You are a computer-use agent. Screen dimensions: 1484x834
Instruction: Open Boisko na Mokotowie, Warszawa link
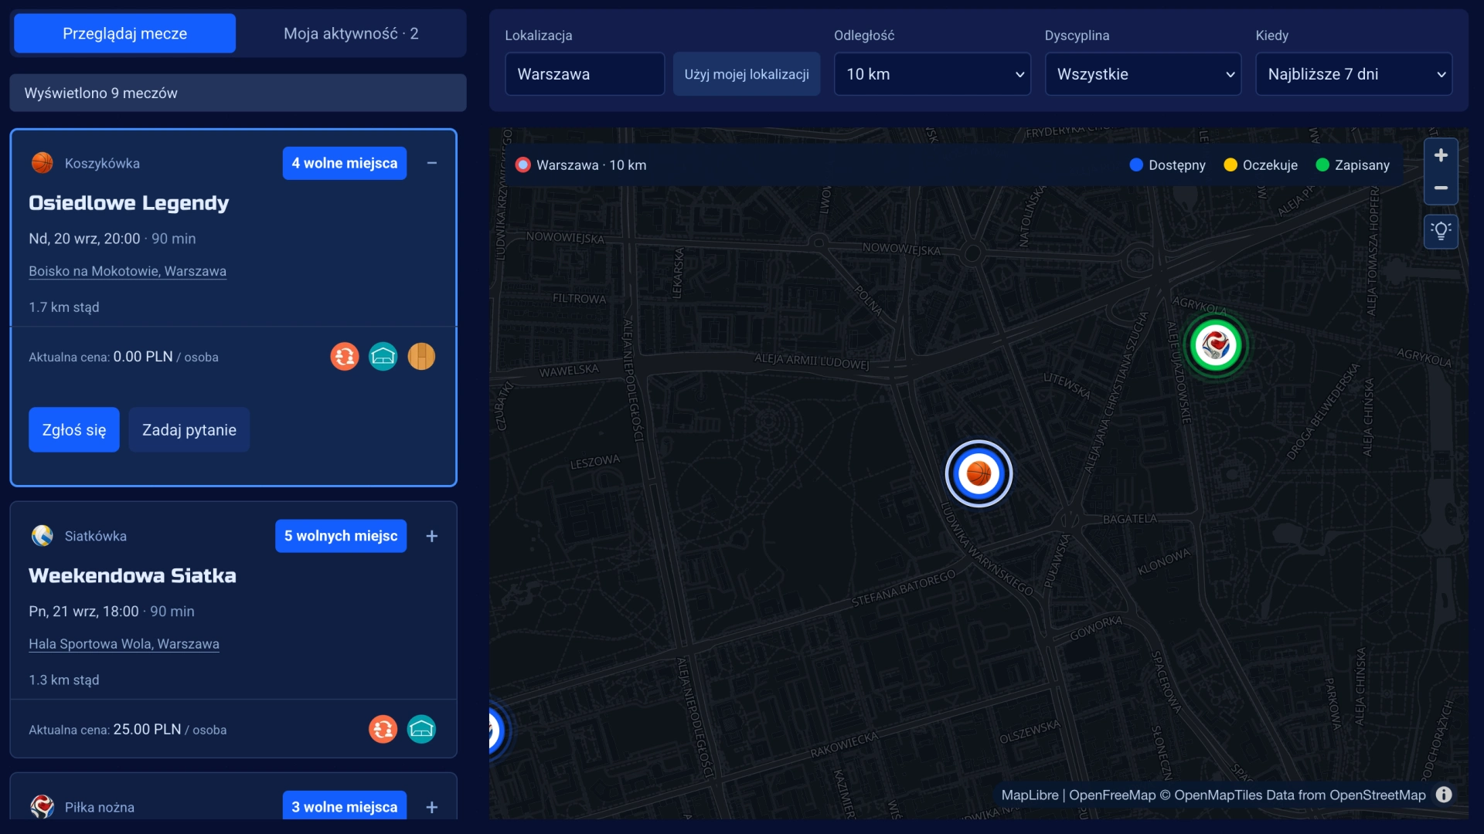pyautogui.click(x=128, y=271)
